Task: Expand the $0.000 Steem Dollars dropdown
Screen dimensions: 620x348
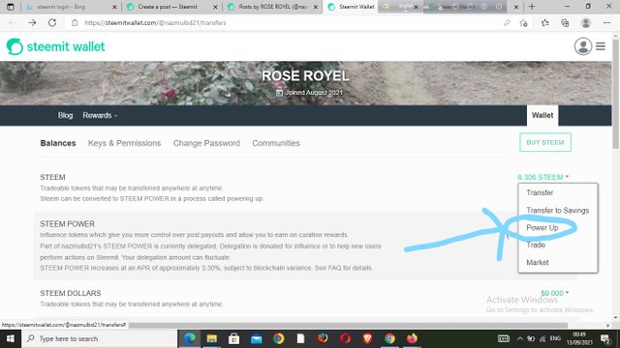Action: [x=554, y=293]
